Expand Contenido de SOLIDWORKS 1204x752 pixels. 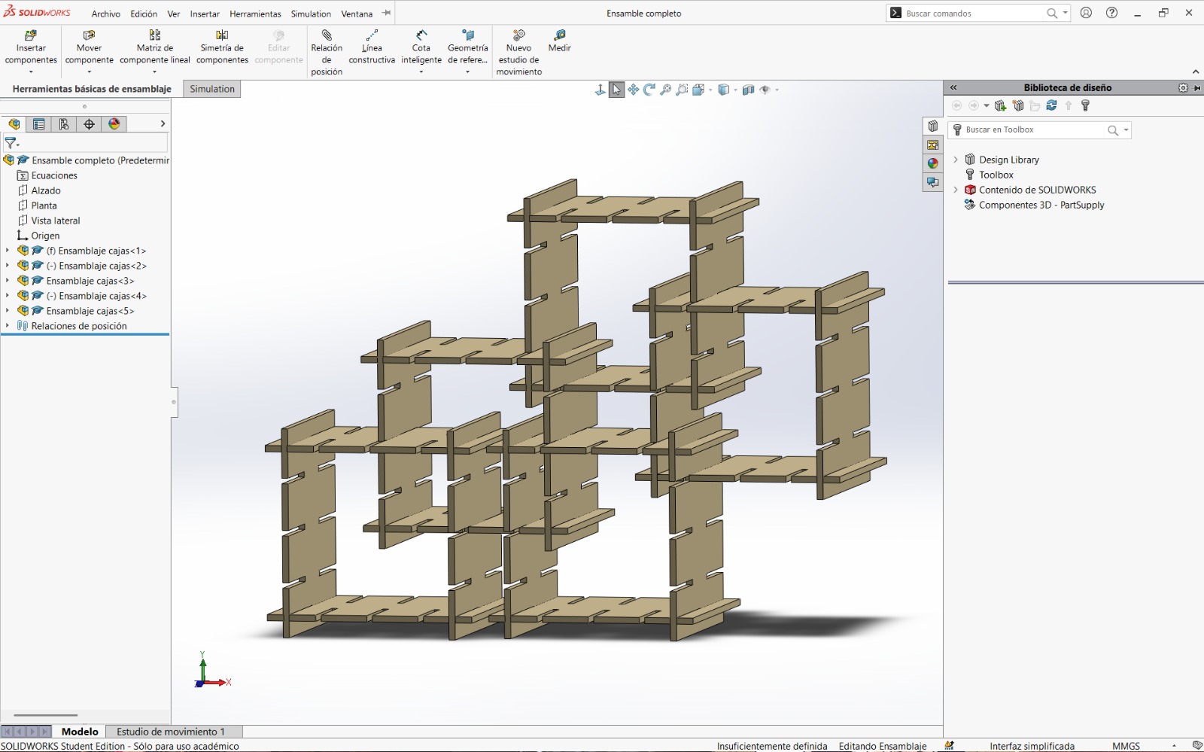coord(956,190)
